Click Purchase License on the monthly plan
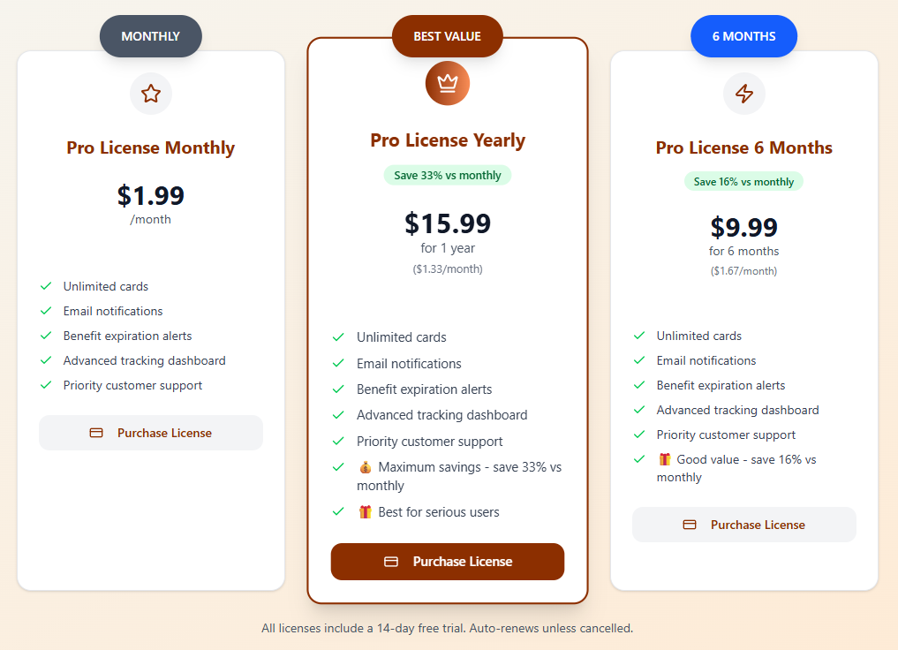 point(150,433)
